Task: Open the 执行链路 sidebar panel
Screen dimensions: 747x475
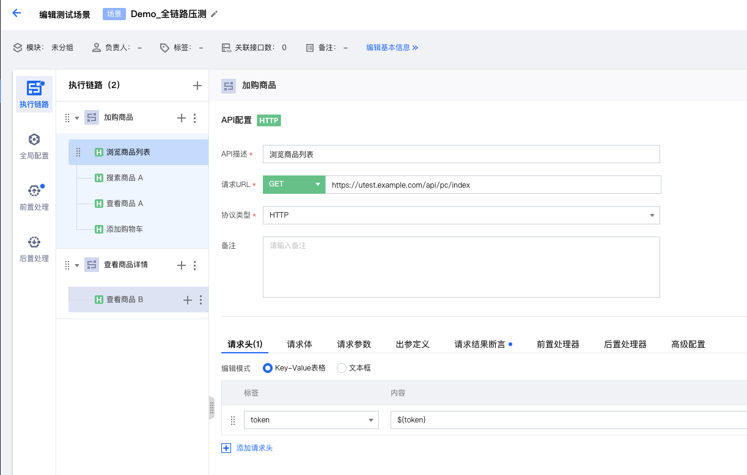Action: tap(34, 94)
